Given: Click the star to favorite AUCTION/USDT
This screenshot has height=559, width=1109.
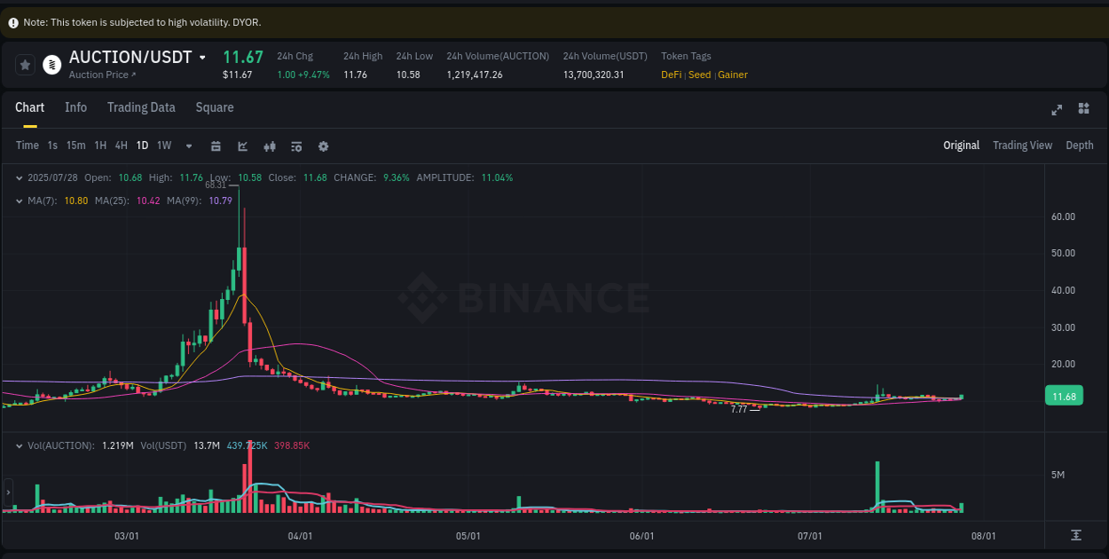Looking at the screenshot, I should pyautogui.click(x=24, y=64).
